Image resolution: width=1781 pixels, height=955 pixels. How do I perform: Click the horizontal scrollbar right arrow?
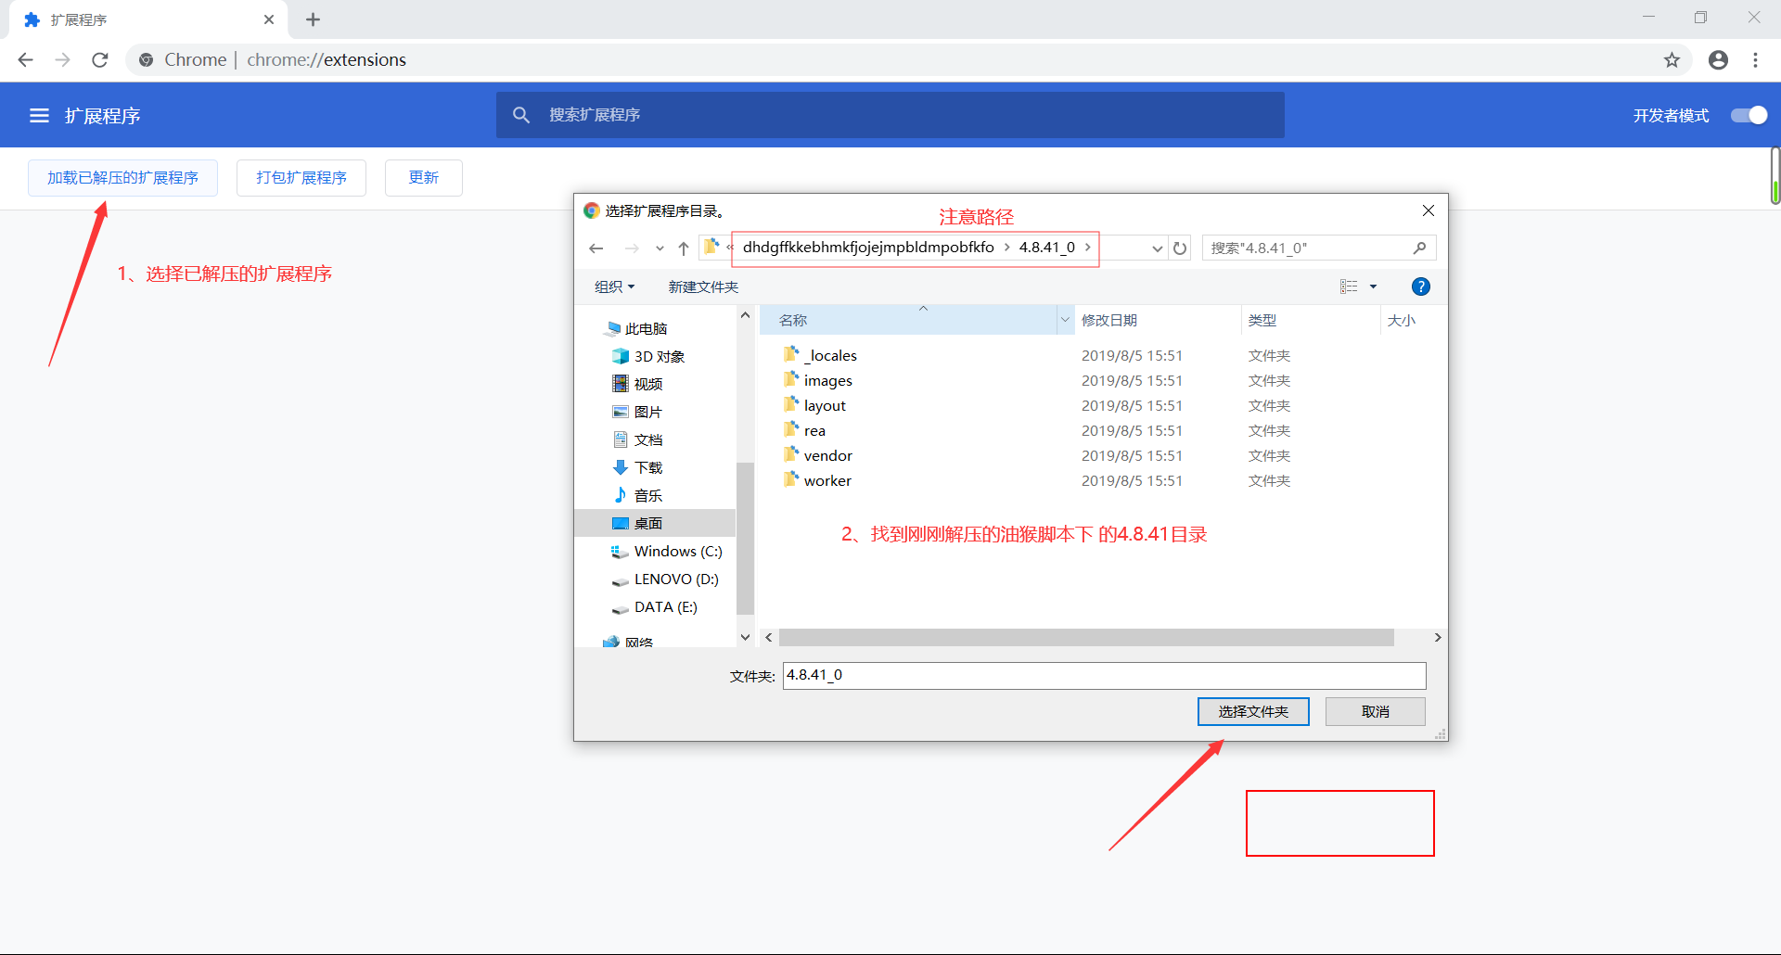(1438, 638)
